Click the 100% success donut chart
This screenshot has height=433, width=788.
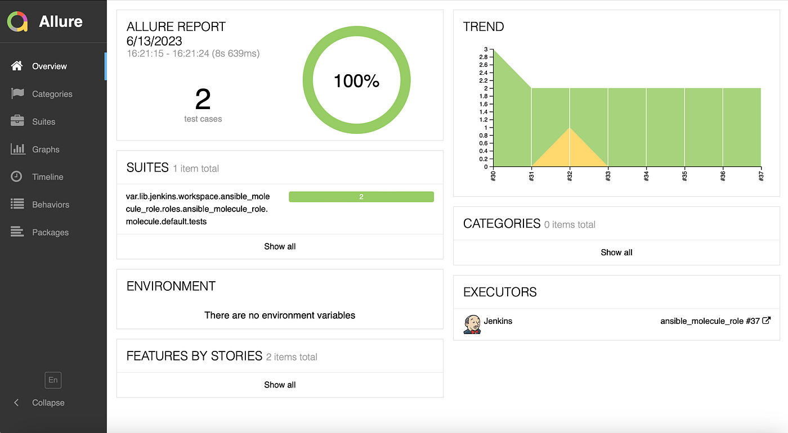356,80
